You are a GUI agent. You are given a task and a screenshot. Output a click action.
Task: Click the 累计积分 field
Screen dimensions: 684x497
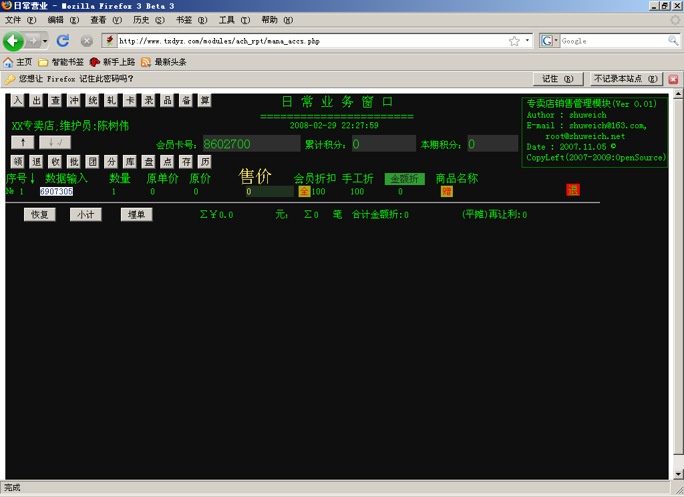pyautogui.click(x=384, y=144)
